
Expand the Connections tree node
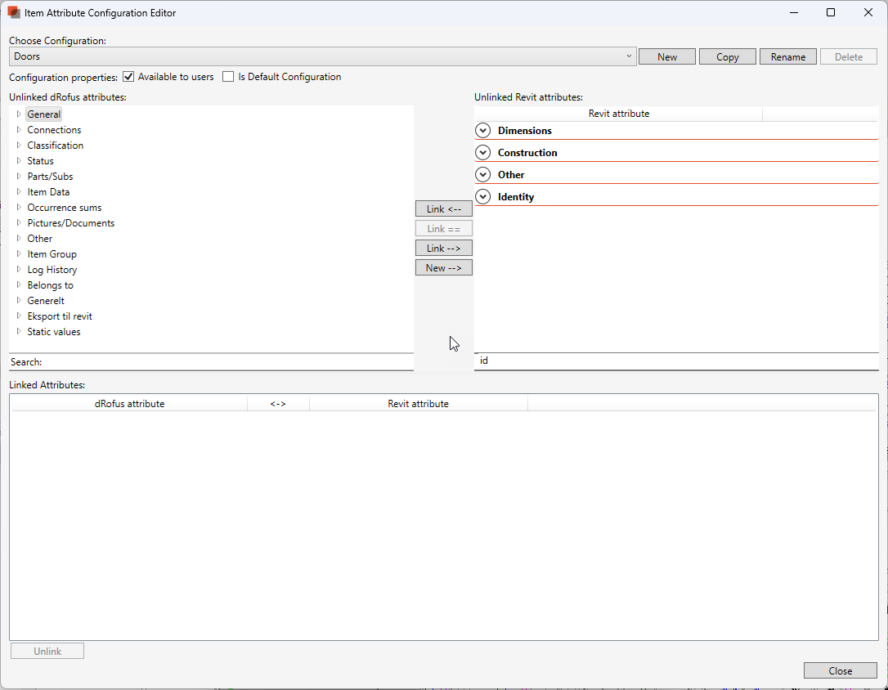[x=19, y=130]
